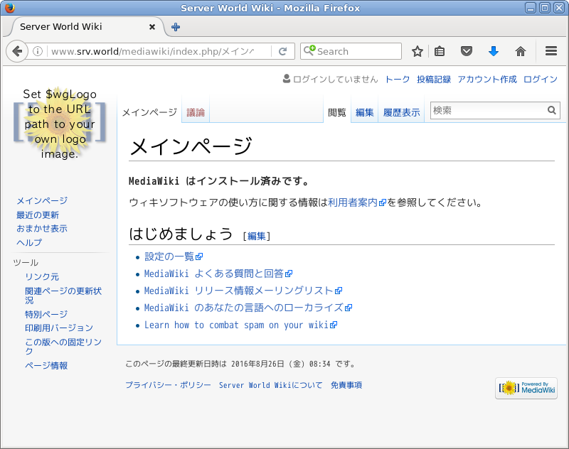Open a new tab with the plus icon

(x=176, y=27)
